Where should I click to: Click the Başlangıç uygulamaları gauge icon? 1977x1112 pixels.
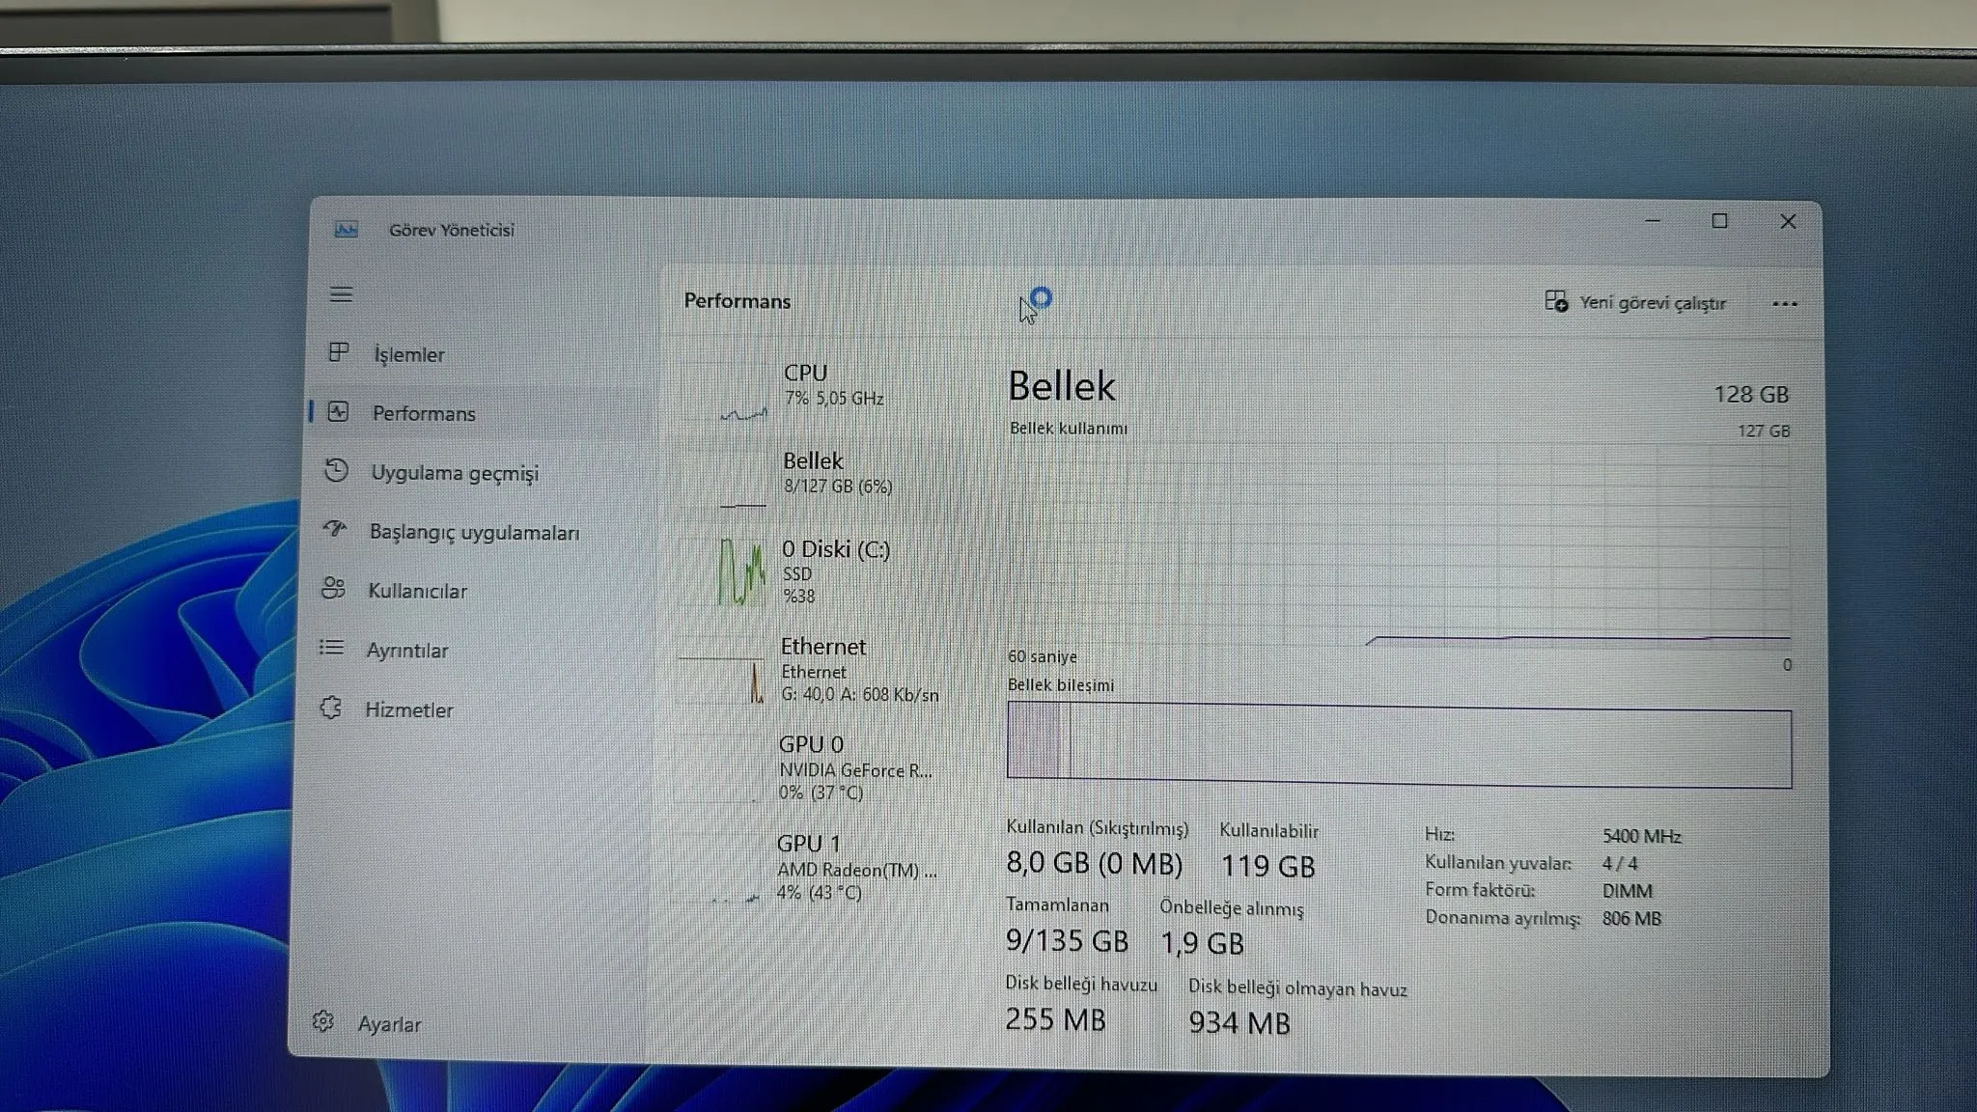click(x=334, y=529)
